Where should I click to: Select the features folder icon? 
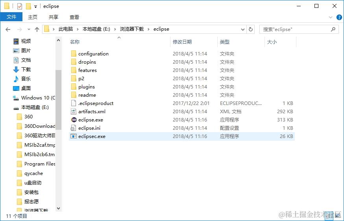[74, 70]
